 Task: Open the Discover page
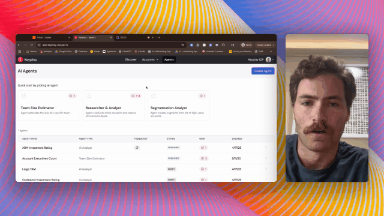click(x=131, y=59)
